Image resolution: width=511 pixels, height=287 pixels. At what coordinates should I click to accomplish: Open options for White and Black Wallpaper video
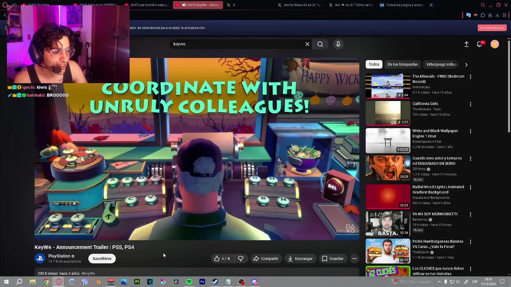tap(470, 131)
